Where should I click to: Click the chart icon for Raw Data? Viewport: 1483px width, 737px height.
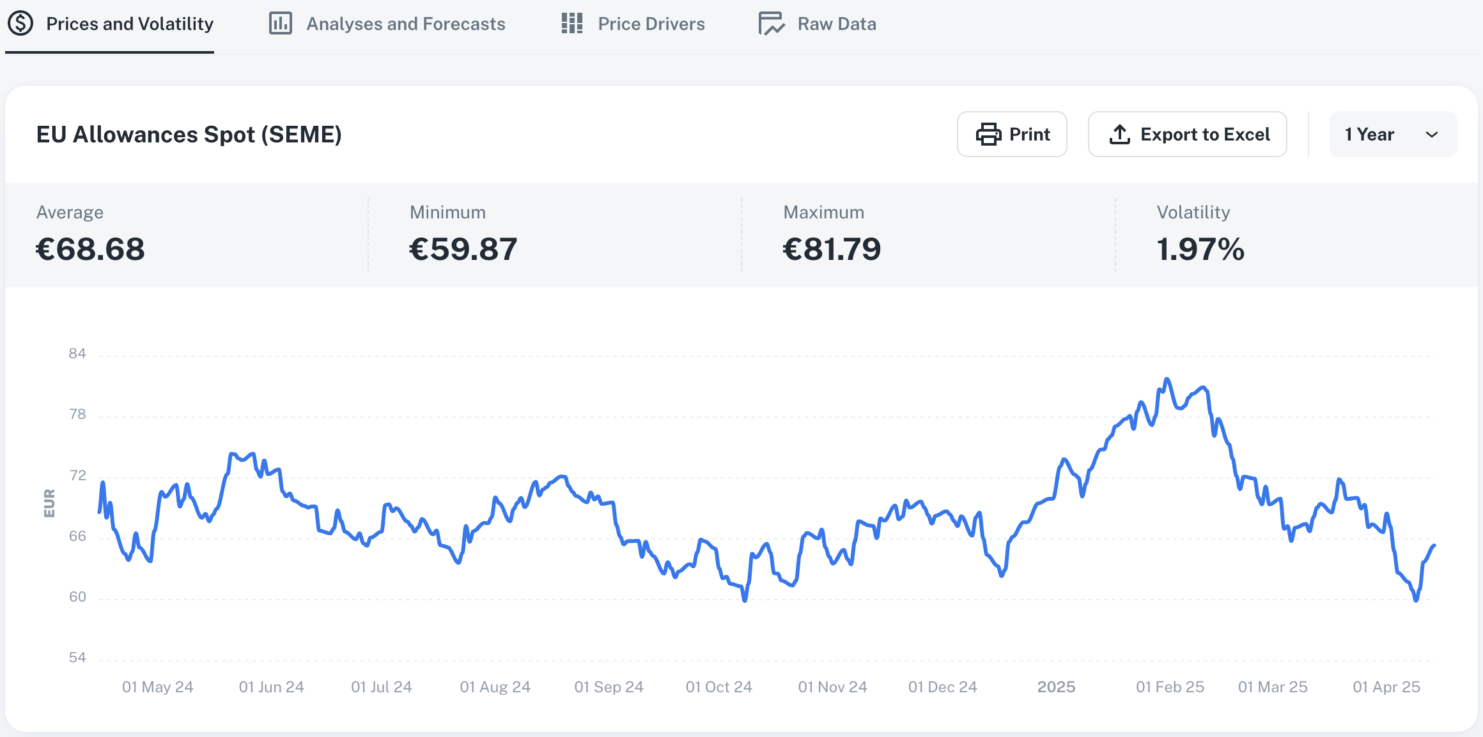click(772, 24)
